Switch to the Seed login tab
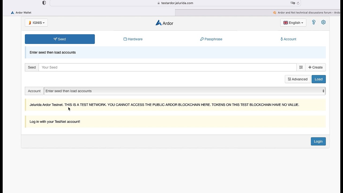The image size is (343, 193). pos(60,39)
